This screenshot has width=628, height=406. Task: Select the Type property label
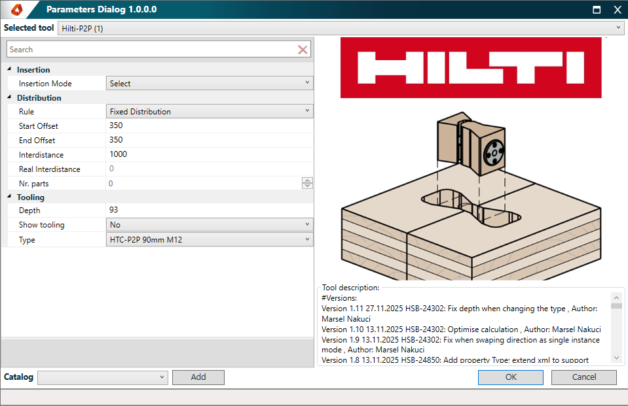pos(27,240)
